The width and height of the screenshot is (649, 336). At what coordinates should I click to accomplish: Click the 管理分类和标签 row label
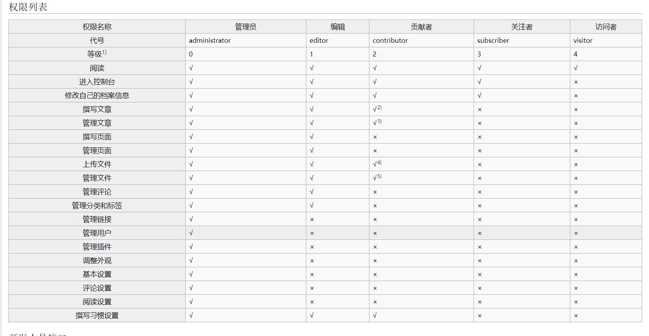(x=97, y=205)
